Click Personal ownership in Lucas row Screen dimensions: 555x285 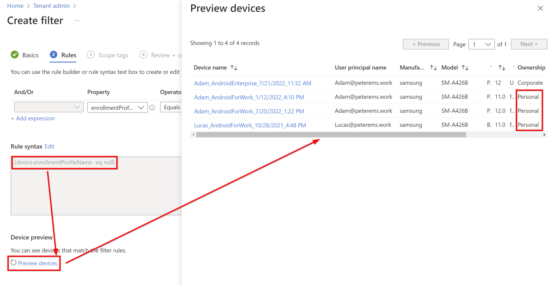point(528,125)
